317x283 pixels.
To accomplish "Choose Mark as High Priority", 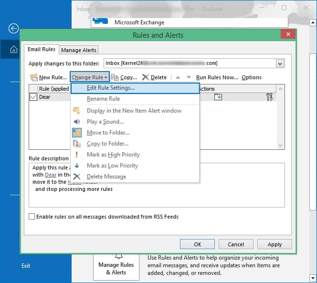I will [x=113, y=155].
